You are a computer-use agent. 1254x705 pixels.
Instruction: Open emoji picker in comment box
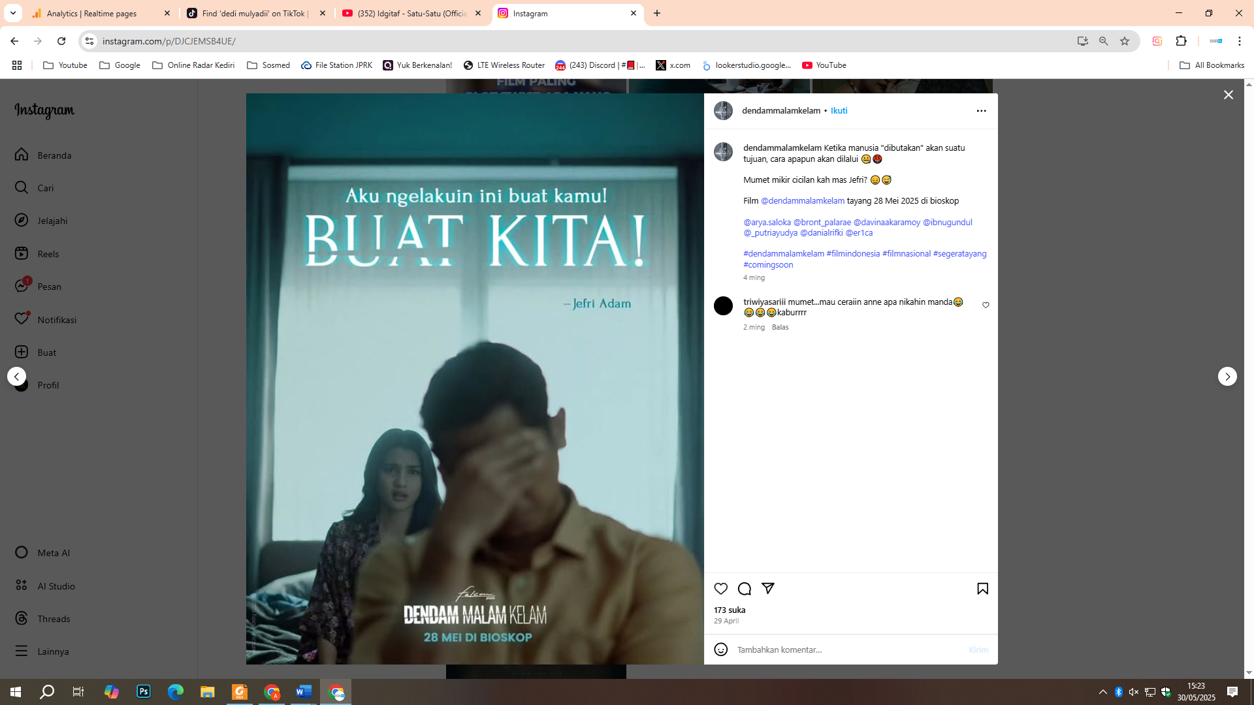click(720, 650)
